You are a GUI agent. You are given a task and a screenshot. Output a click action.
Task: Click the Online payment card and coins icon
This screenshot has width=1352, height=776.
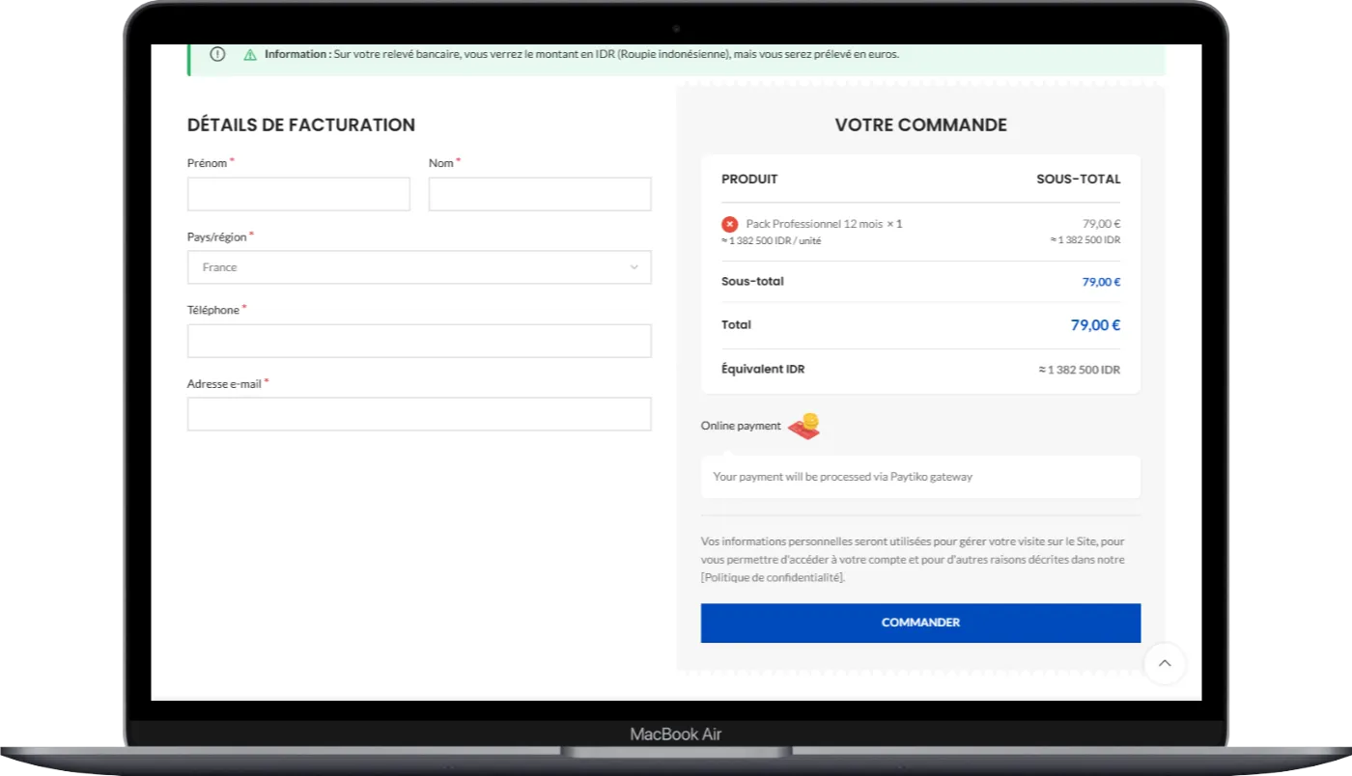pyautogui.click(x=803, y=426)
